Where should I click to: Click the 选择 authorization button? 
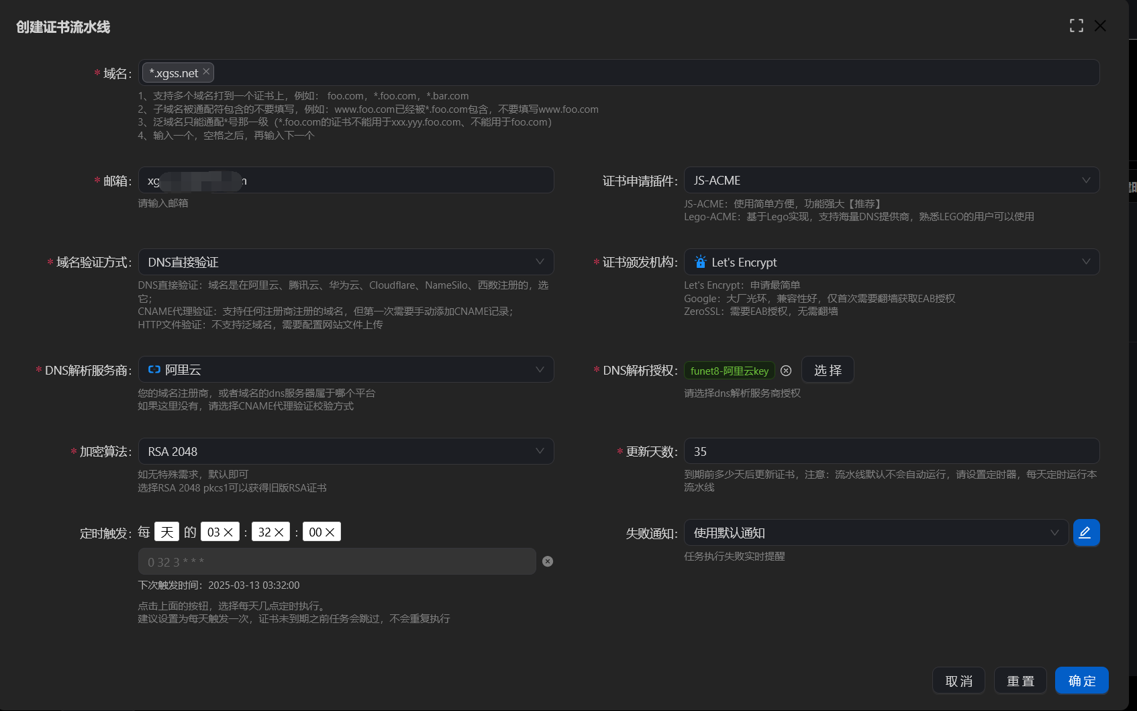click(828, 370)
